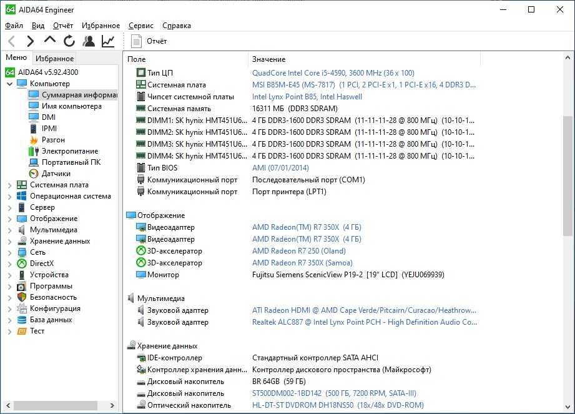The width and height of the screenshot is (575, 414).
Task: Expand the Системная плата tree node
Action: (x=9, y=185)
